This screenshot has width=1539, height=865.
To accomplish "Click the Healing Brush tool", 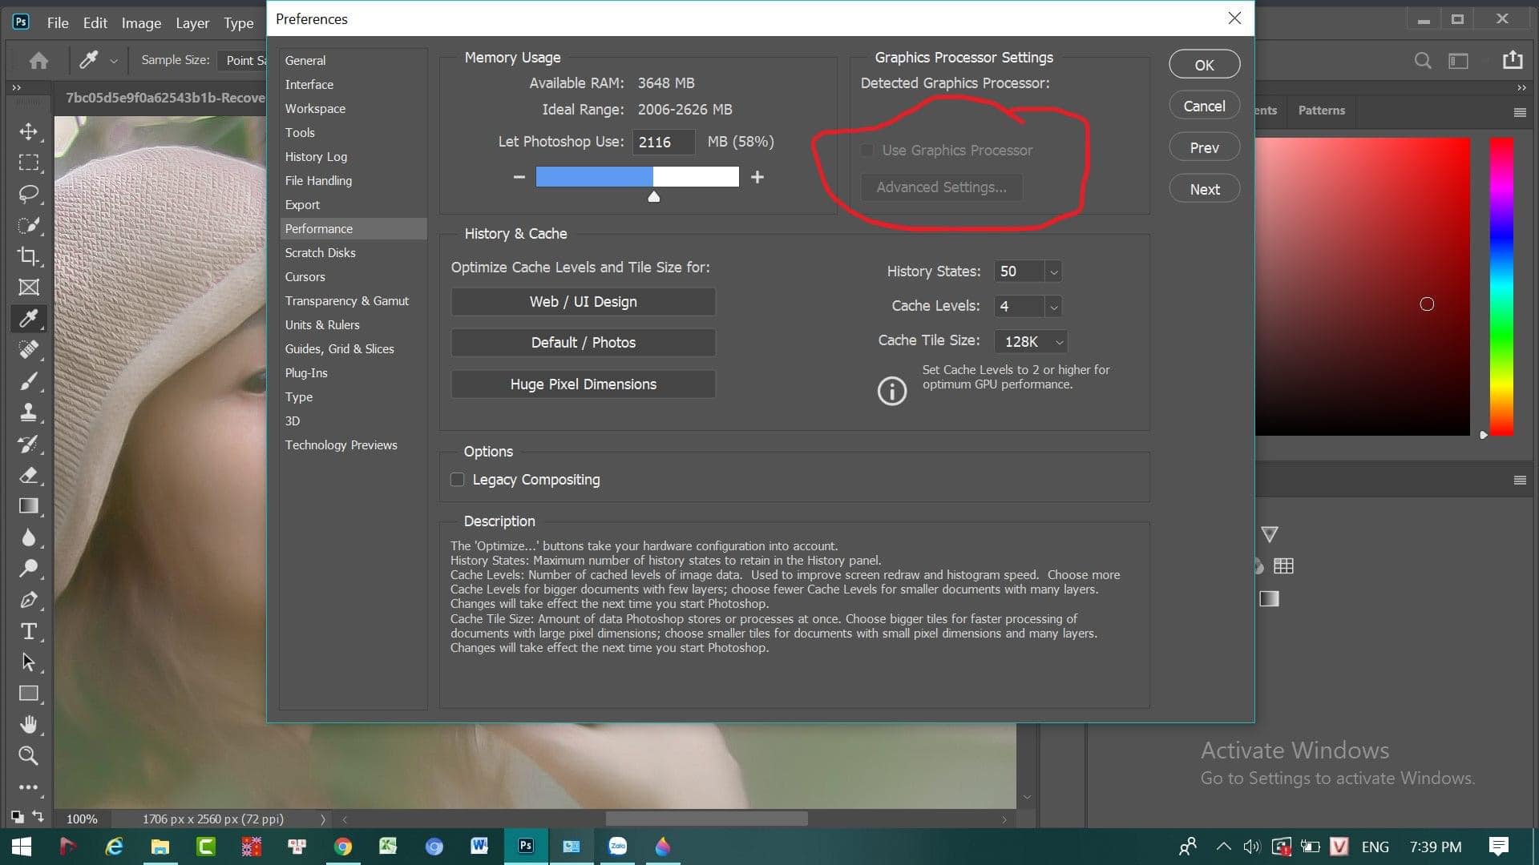I will pos(27,349).
